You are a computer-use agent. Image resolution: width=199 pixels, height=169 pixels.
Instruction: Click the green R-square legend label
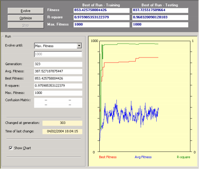point(184,157)
